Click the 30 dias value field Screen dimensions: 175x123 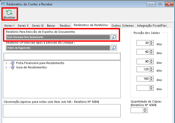143,43
